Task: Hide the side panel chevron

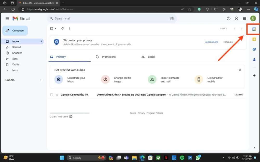Action: 254,148
